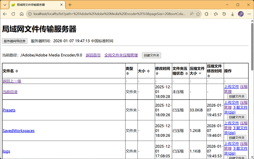Toggle sort on 压缩文件大小 column
Viewport: 254px width, 159px height.
point(200,73)
